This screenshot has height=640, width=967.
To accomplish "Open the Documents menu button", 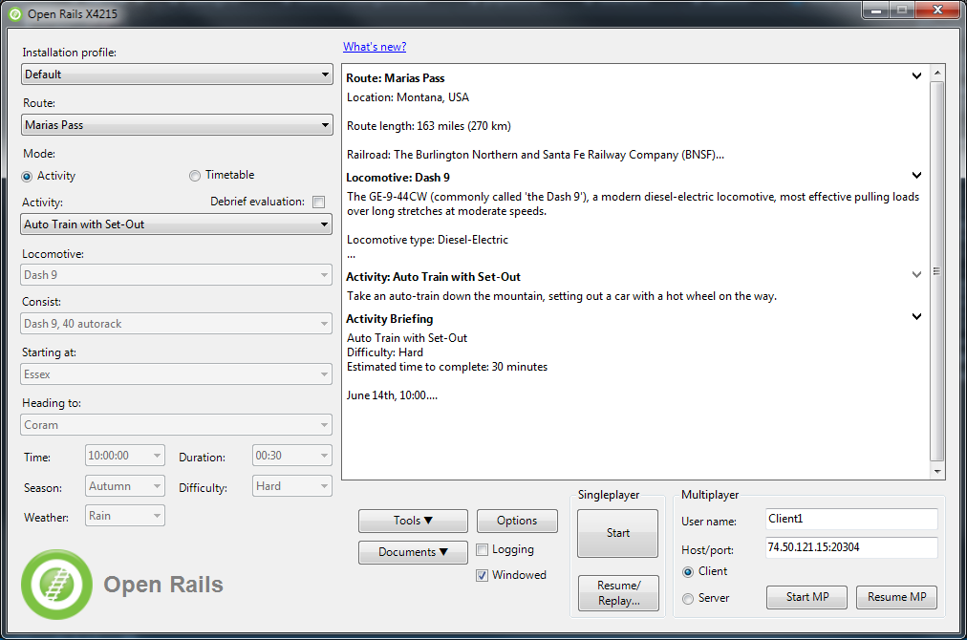I will click(413, 552).
